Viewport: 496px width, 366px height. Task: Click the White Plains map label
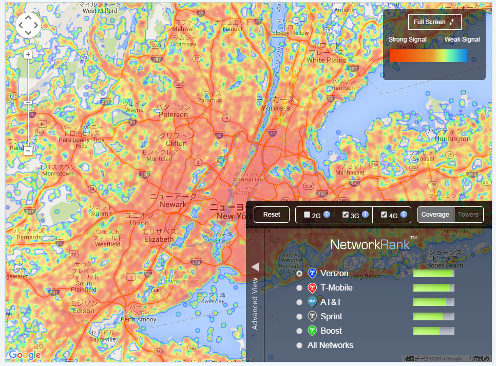tap(327, 60)
